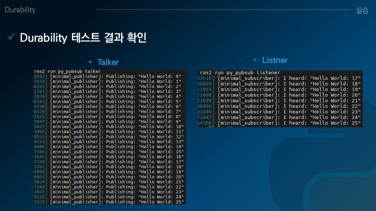Click talker line 'Hello World: 3'

pyautogui.click(x=108, y=91)
